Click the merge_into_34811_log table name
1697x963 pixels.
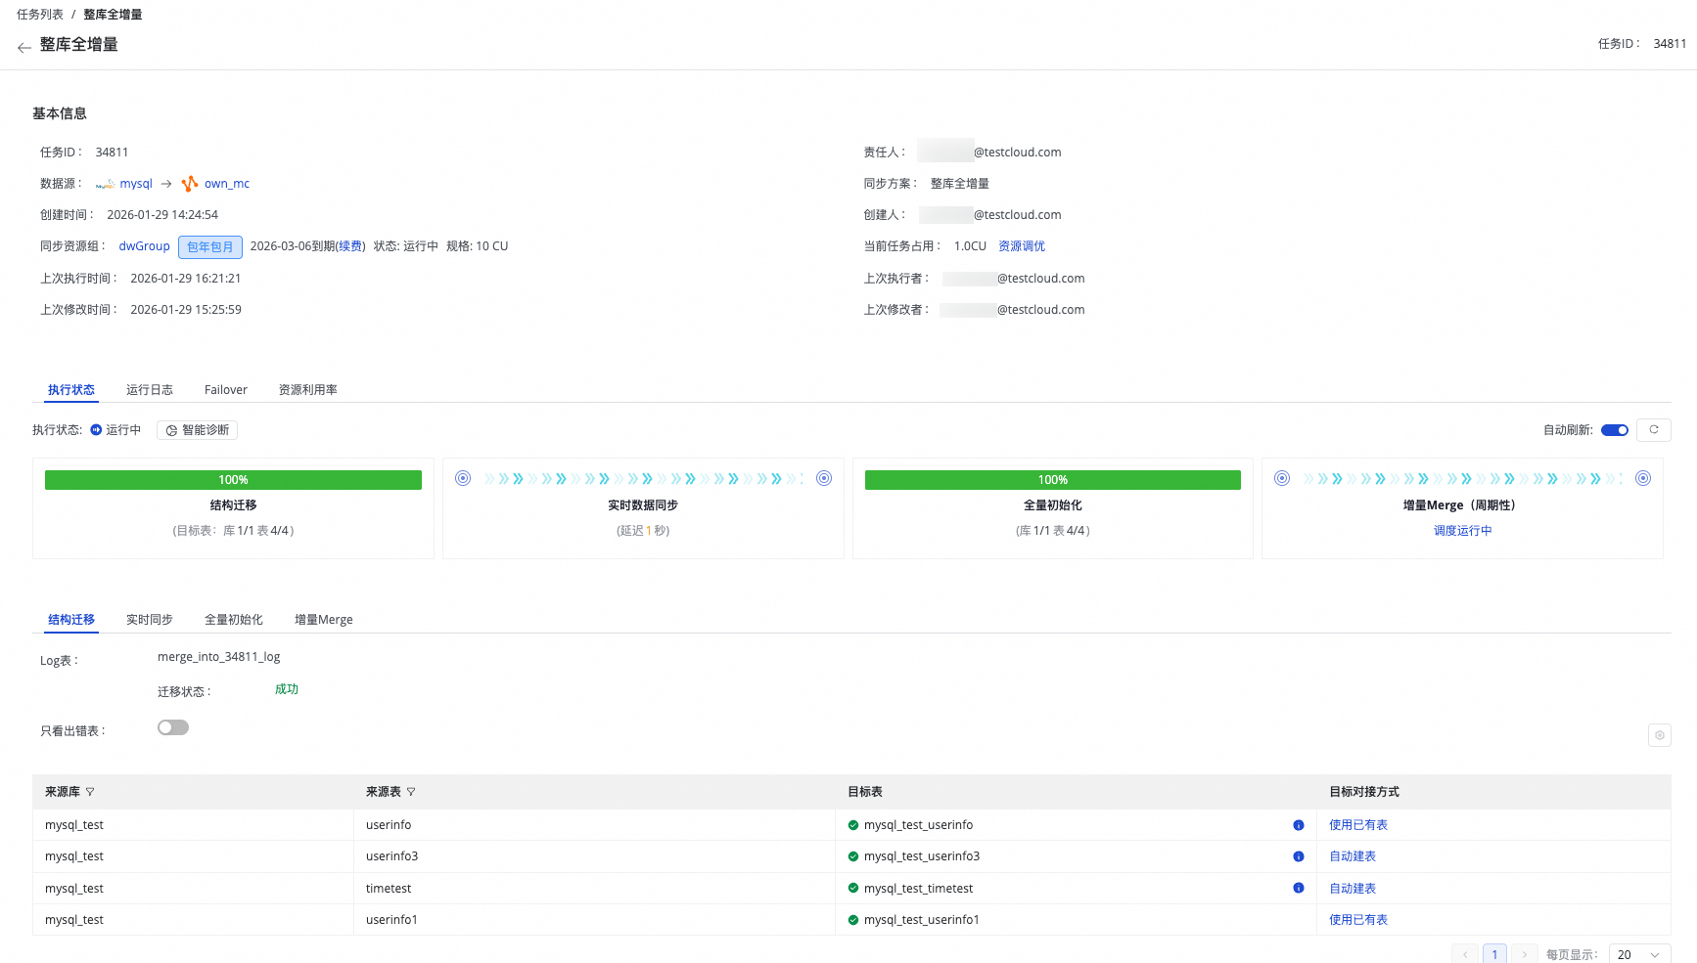219,657
